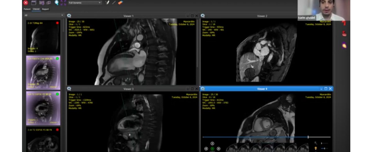Click the topmost red icon in right sidebar
The width and height of the screenshot is (372, 152).
point(343,23)
